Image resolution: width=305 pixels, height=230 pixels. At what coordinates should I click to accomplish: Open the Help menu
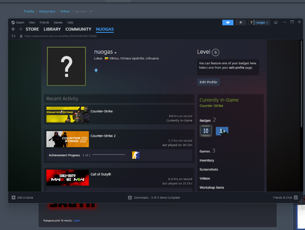coord(70,23)
